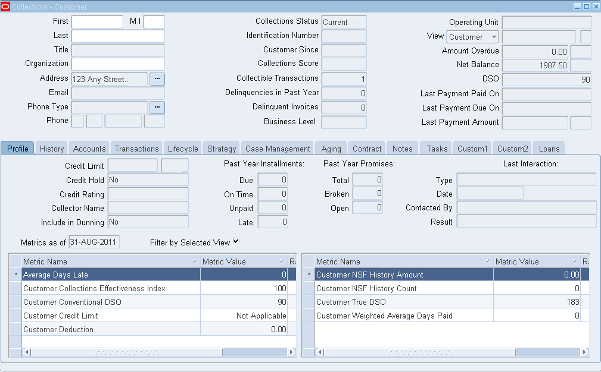Switch to the History tab
Image resolution: width=601 pixels, height=372 pixels.
pos(51,148)
